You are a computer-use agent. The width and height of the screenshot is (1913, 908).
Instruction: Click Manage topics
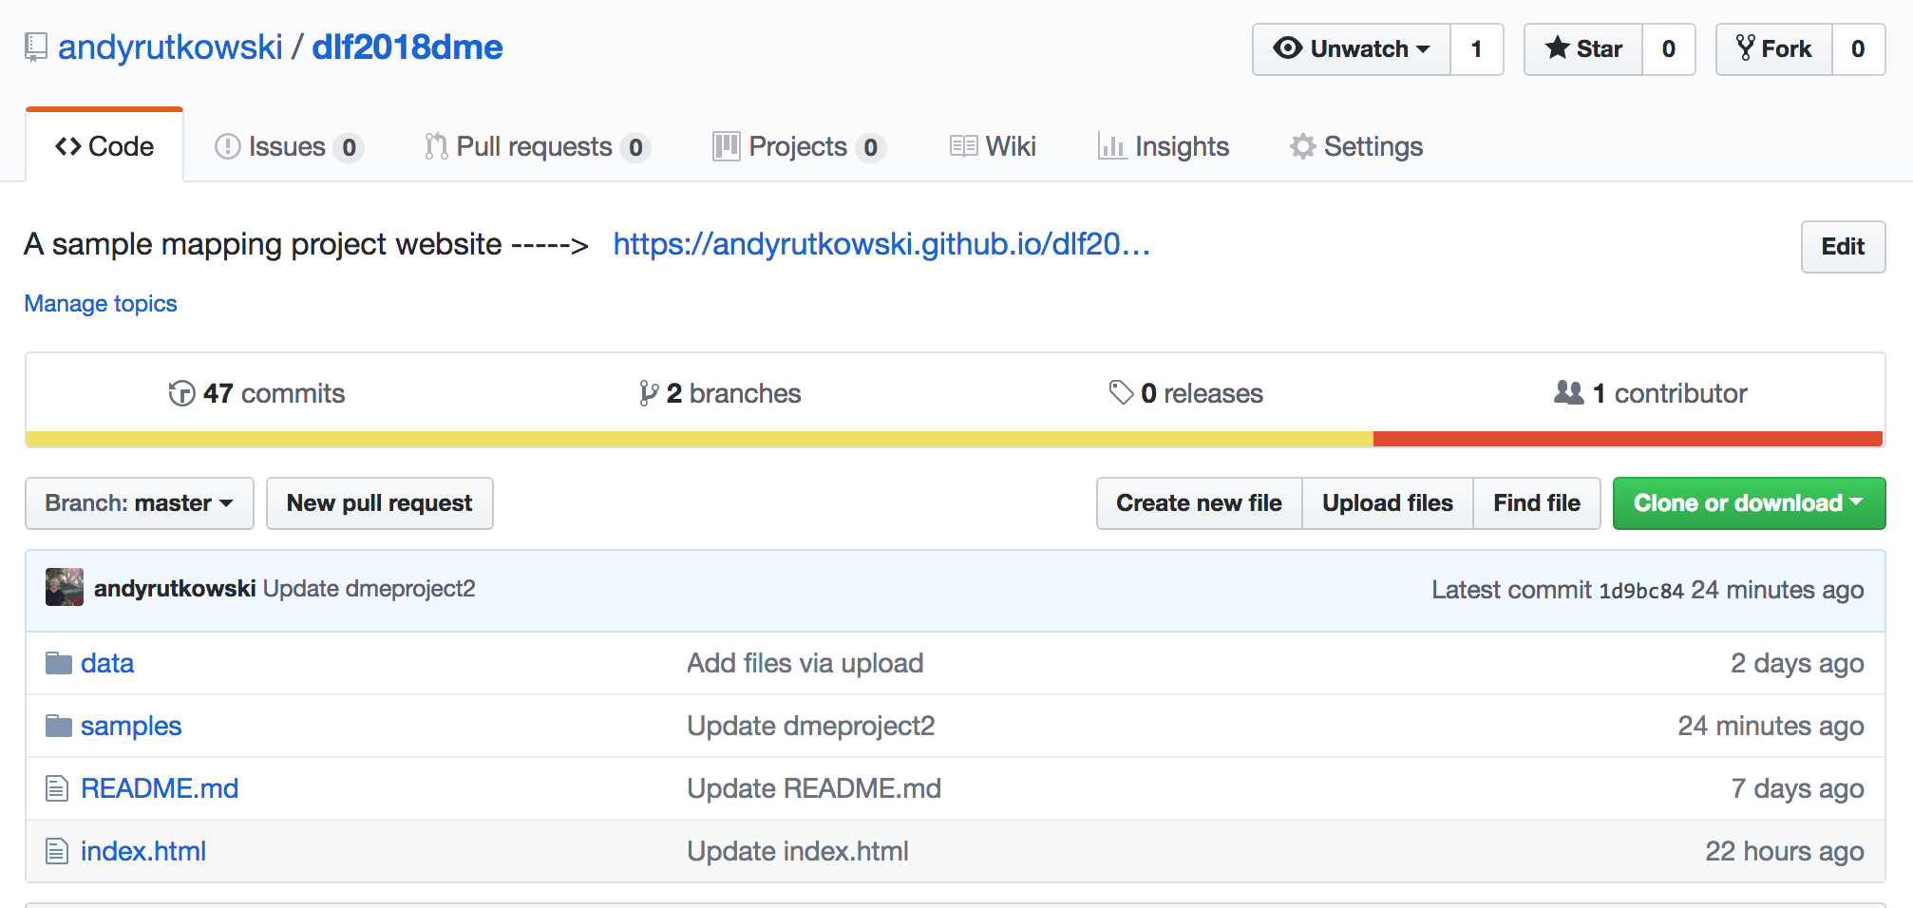tap(101, 304)
